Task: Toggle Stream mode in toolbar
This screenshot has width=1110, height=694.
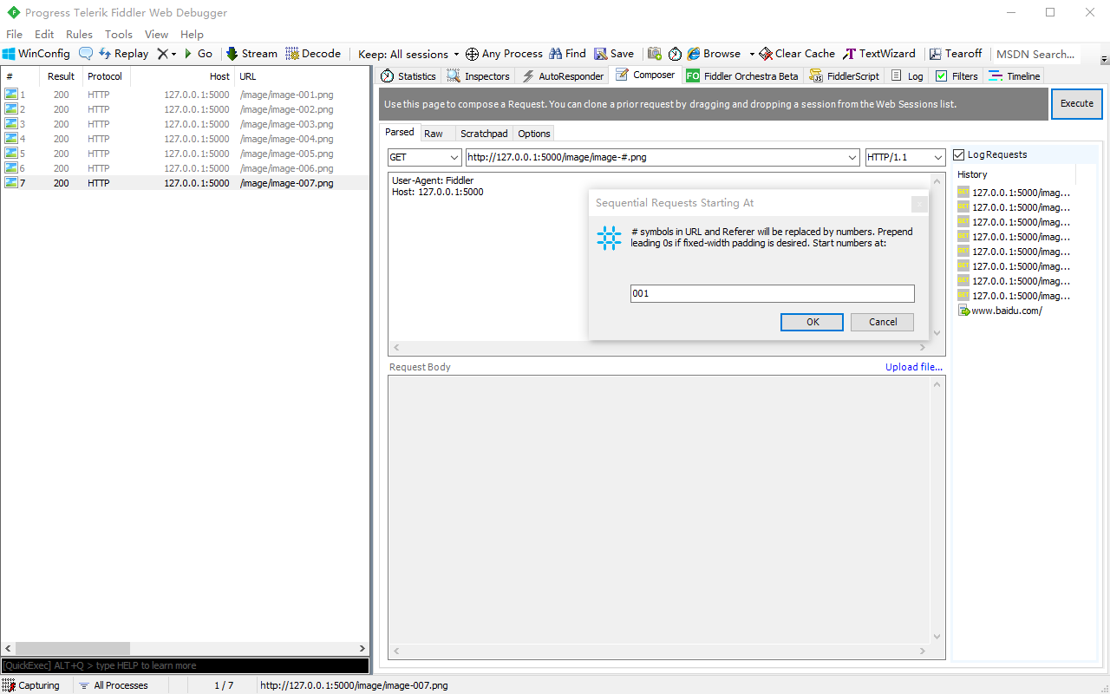Action: coord(251,54)
